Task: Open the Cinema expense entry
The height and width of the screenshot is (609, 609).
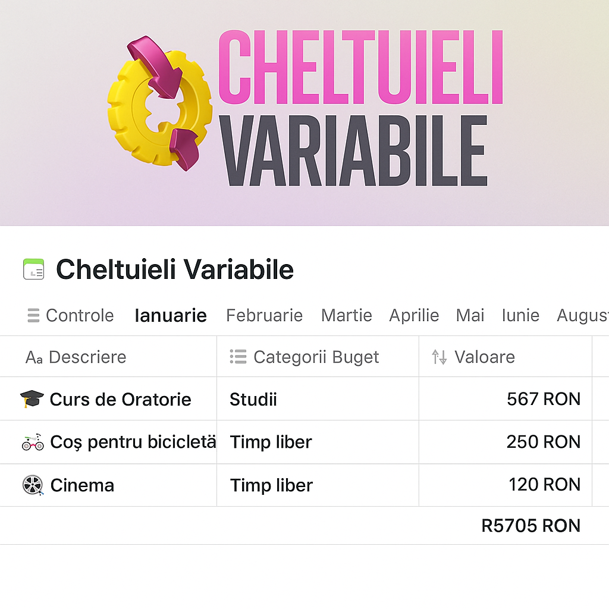Action: 82,485
